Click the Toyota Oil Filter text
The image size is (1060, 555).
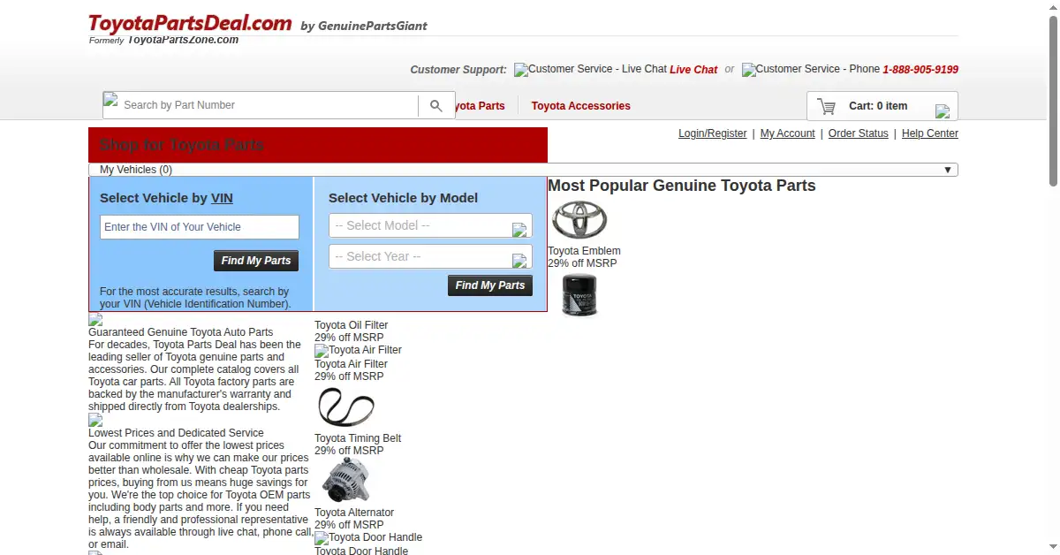click(x=352, y=325)
